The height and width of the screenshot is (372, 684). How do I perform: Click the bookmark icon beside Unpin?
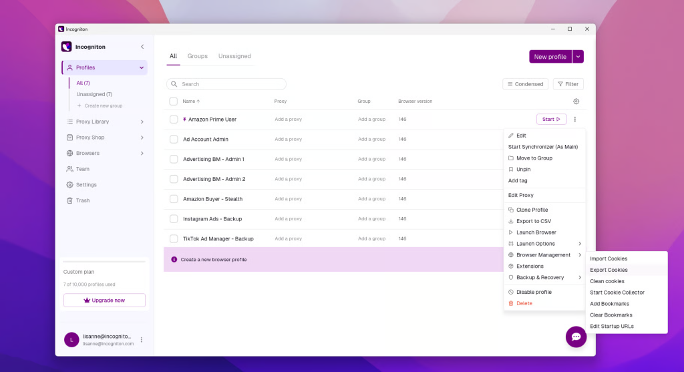[x=511, y=169]
